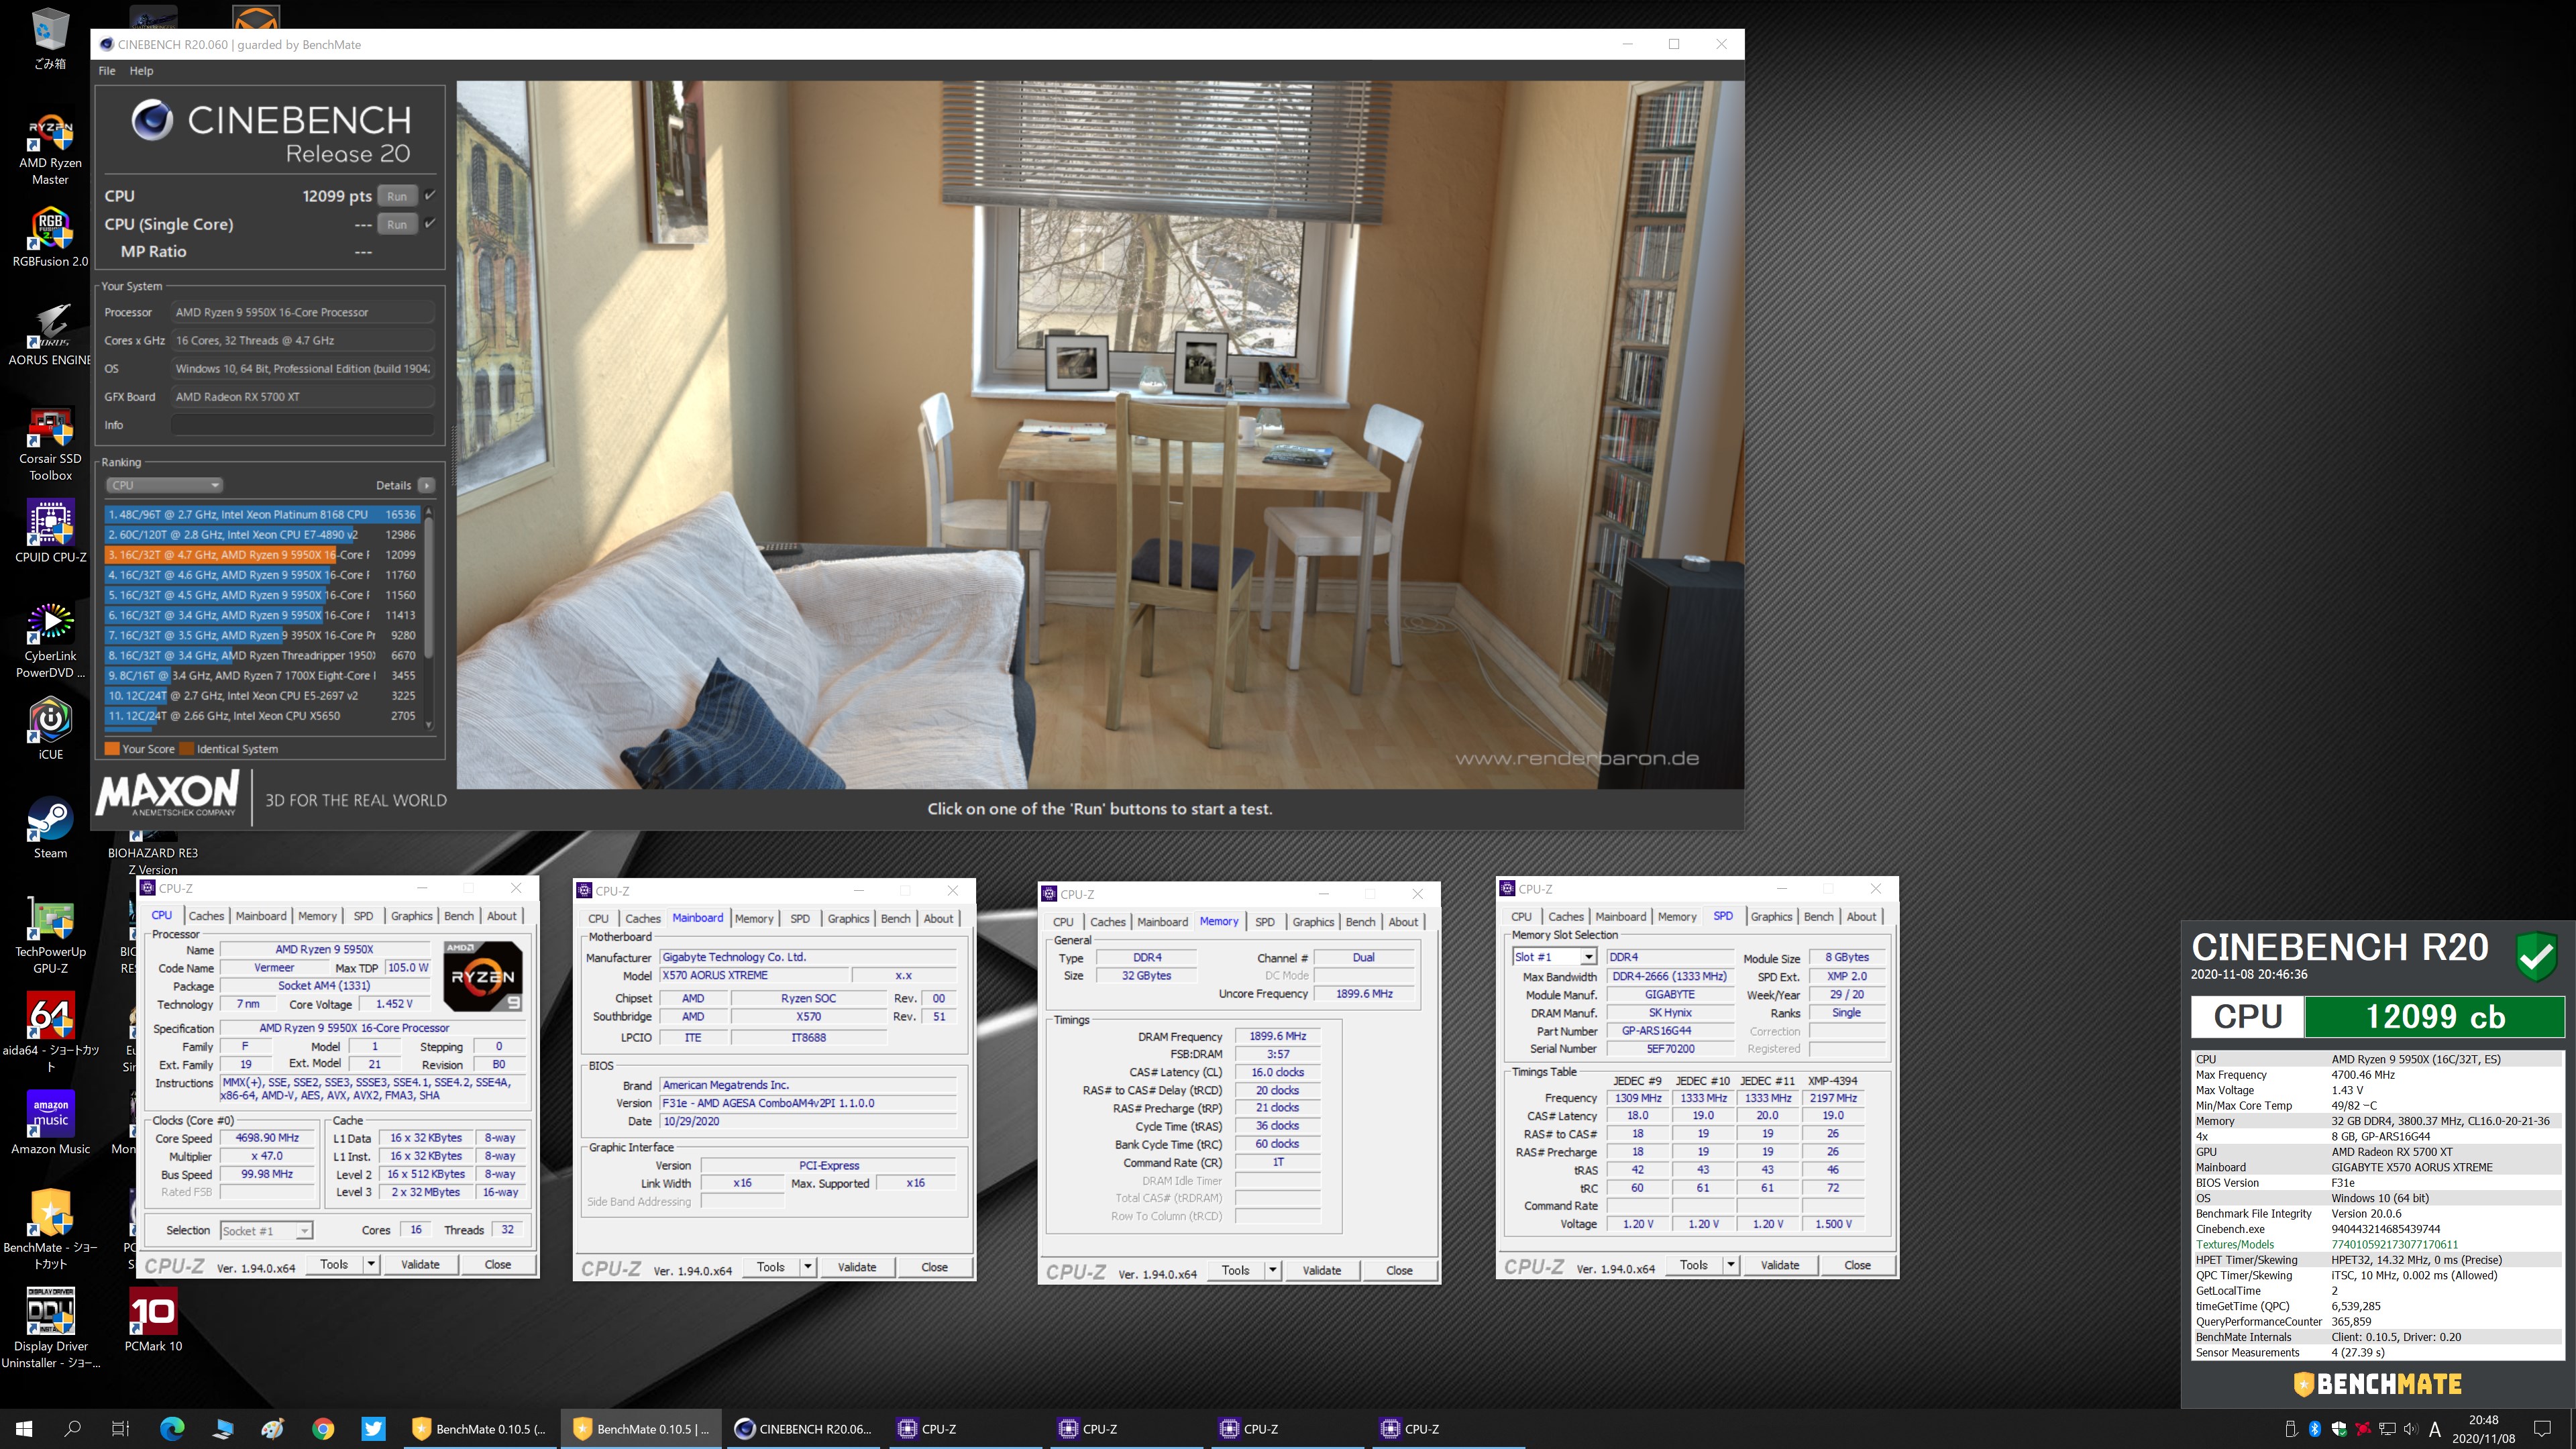The image size is (2576, 1449).
Task: Switch to Caches tab in CPU-Z CPU window
Action: [x=206, y=916]
